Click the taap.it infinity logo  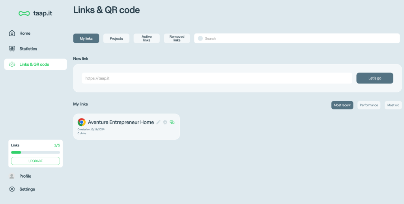[x=24, y=13]
